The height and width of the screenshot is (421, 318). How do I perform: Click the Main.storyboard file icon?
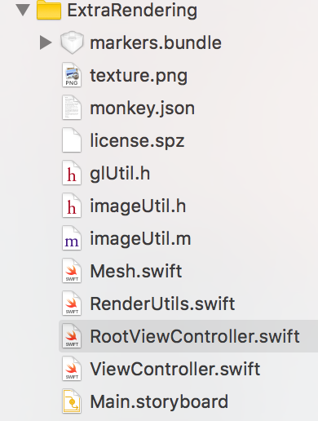[72, 401]
